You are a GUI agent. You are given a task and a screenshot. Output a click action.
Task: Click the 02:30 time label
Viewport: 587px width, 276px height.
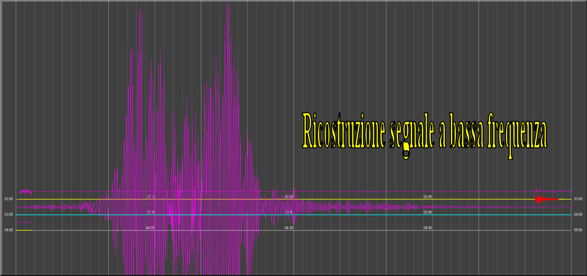coord(289,197)
